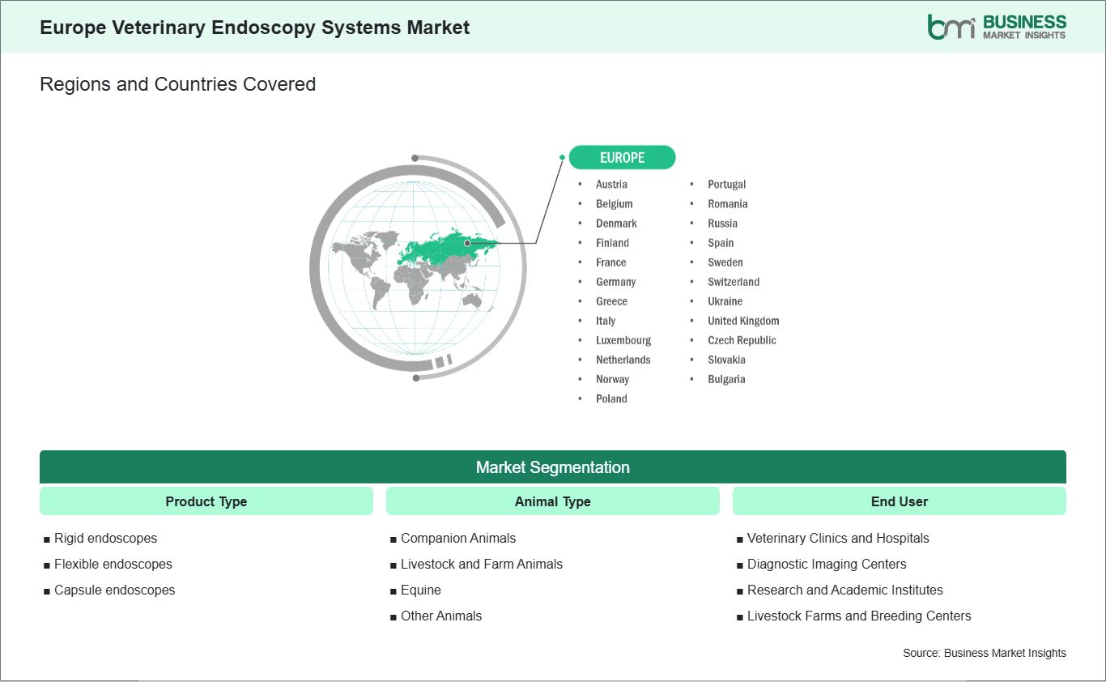Screen dimensions: 1106x682
Task: Click 'Italy' in the country list
Action: tap(606, 321)
